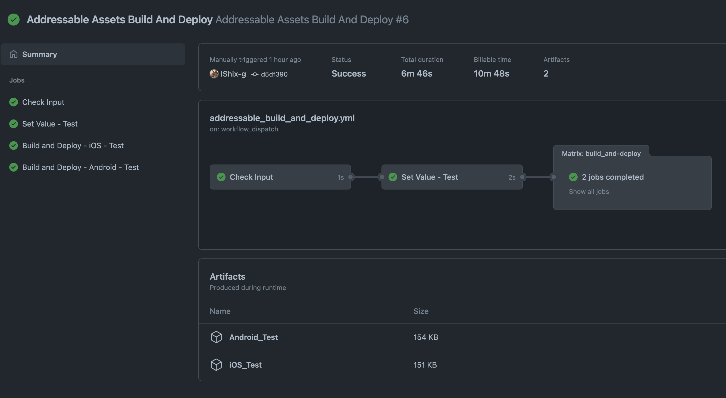The height and width of the screenshot is (398, 726).
Task: Download the Android_Test artifact
Action: [254, 337]
